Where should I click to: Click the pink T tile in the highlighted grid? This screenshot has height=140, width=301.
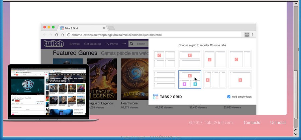184,84
